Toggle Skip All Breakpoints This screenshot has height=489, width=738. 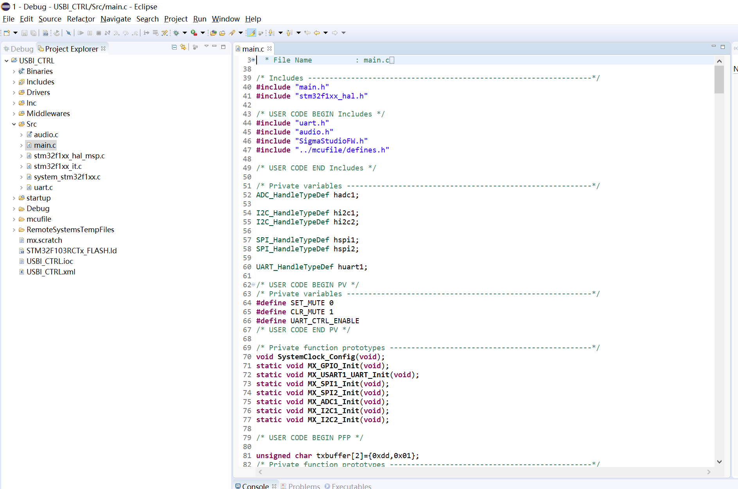pos(68,33)
